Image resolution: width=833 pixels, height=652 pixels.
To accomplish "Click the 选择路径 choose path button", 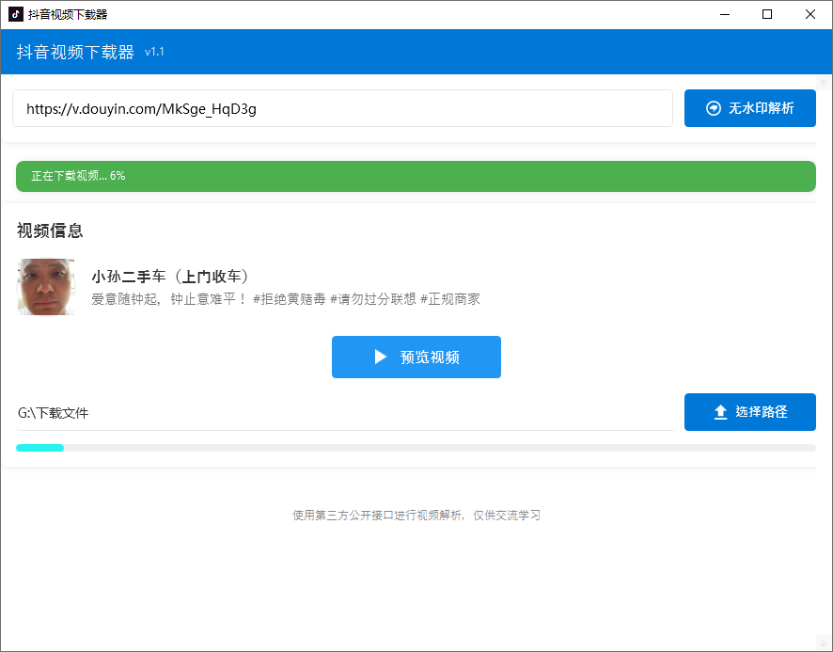I will (x=749, y=412).
